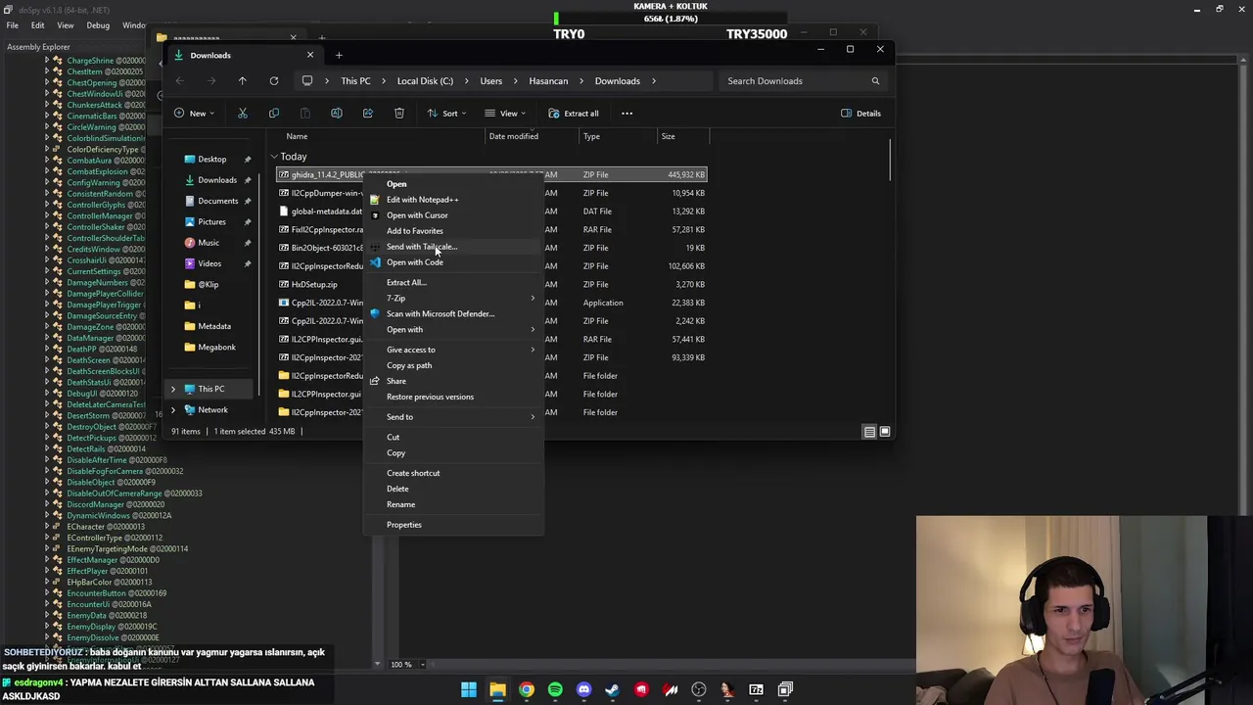Open Videos in Quick access

click(209, 263)
